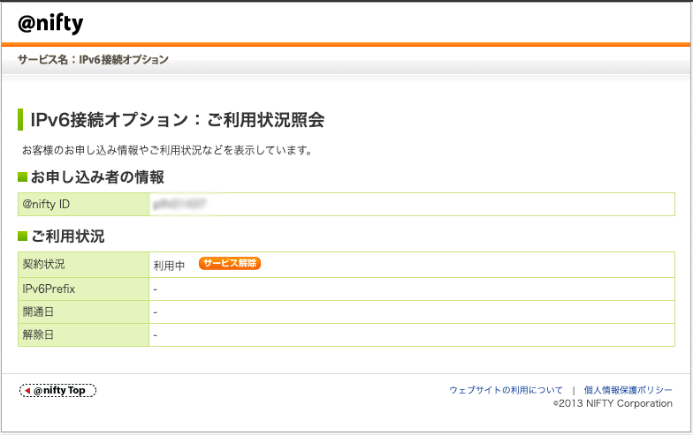The width and height of the screenshot is (693, 435).
Task: Click the 利用中 status text
Action: pyautogui.click(x=169, y=266)
